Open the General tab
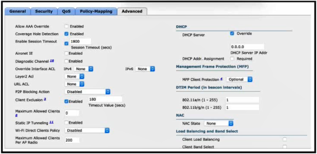Viewport: 317px width, 154px height. (x=17, y=11)
